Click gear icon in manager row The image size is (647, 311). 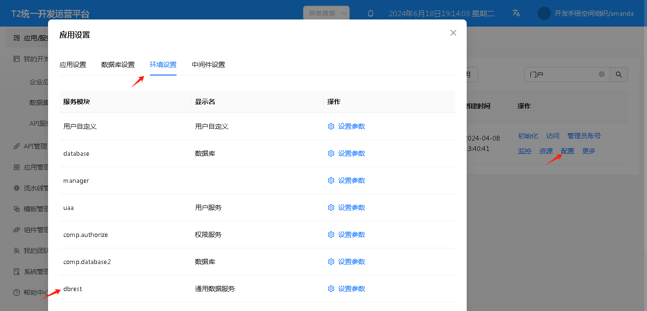click(x=331, y=180)
